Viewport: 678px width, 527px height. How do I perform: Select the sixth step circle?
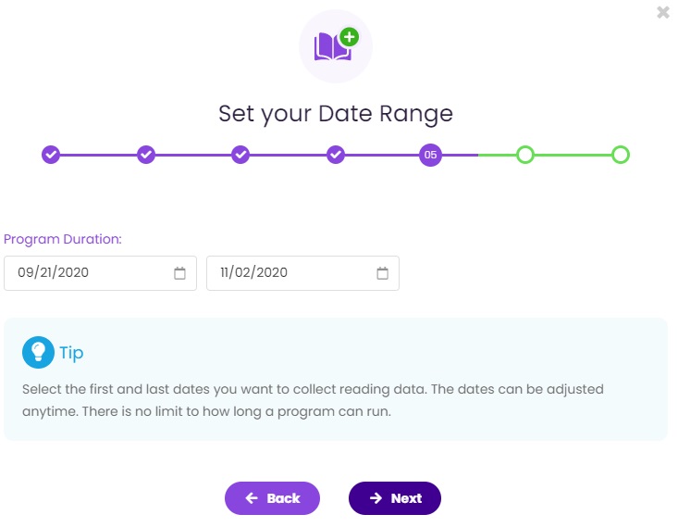(525, 155)
